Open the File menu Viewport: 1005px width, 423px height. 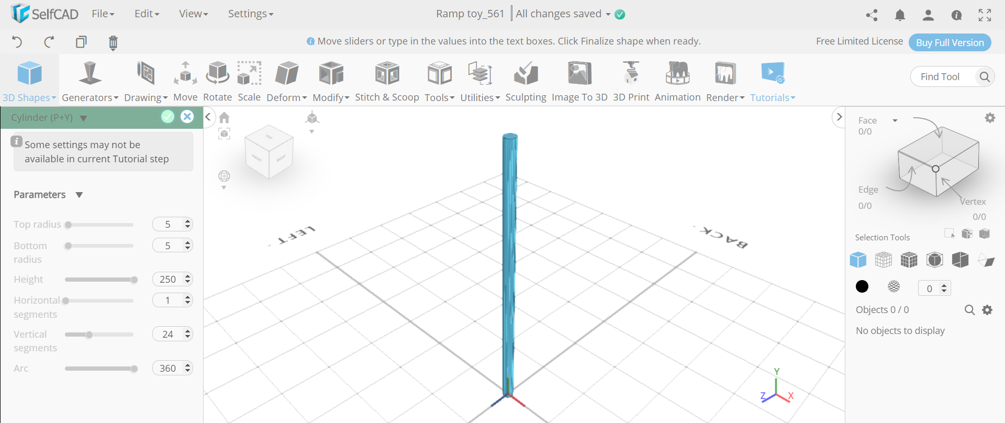103,14
